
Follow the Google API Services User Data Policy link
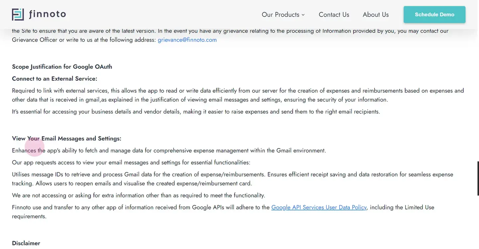(x=319, y=207)
